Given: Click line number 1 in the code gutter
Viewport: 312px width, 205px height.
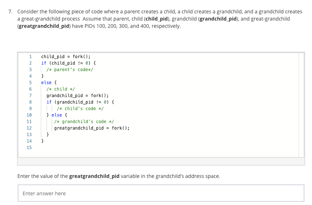Looking at the screenshot, I should pos(30,57).
